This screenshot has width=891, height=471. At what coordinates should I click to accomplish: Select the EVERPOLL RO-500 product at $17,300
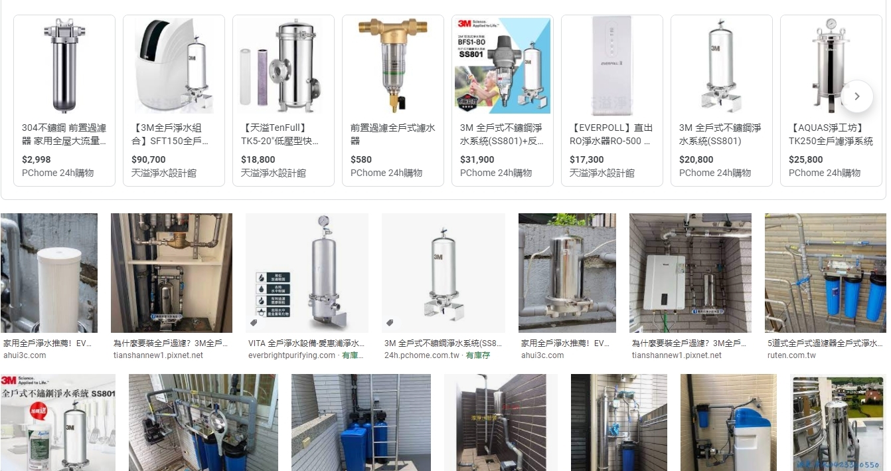click(x=612, y=100)
